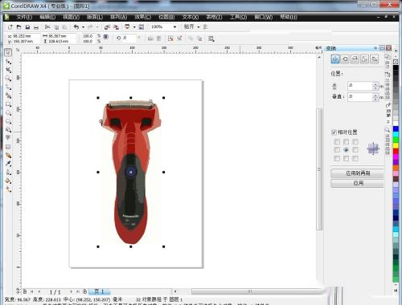Viewport: 402px width, 305px height.
Task: Select the Freehand drawing tool
Action: tap(8, 87)
